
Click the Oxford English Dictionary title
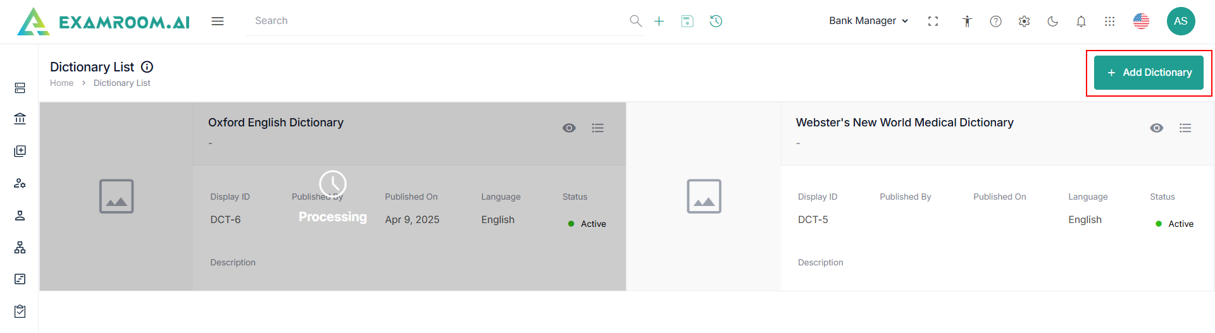tap(276, 123)
